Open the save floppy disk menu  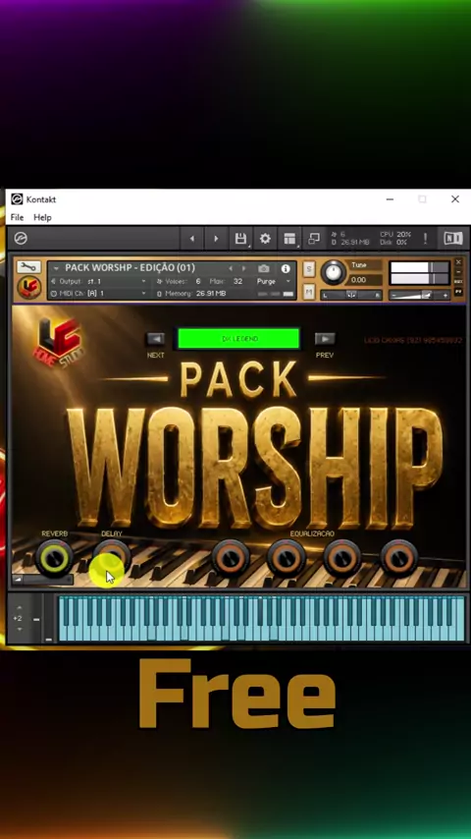(x=241, y=238)
